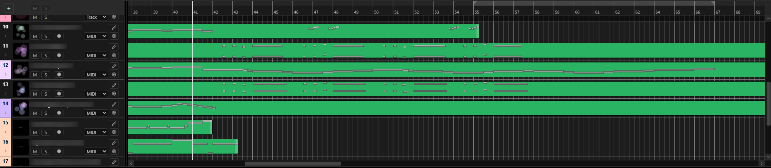
Task: Open settings gear for track 10
Action: coord(114,36)
